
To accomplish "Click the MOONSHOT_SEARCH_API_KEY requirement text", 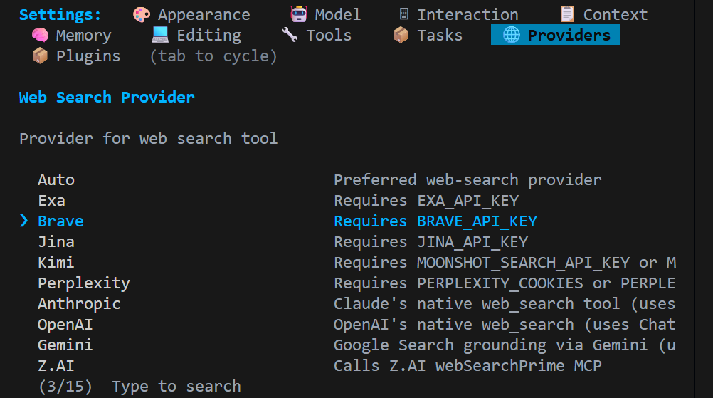I will [x=505, y=263].
